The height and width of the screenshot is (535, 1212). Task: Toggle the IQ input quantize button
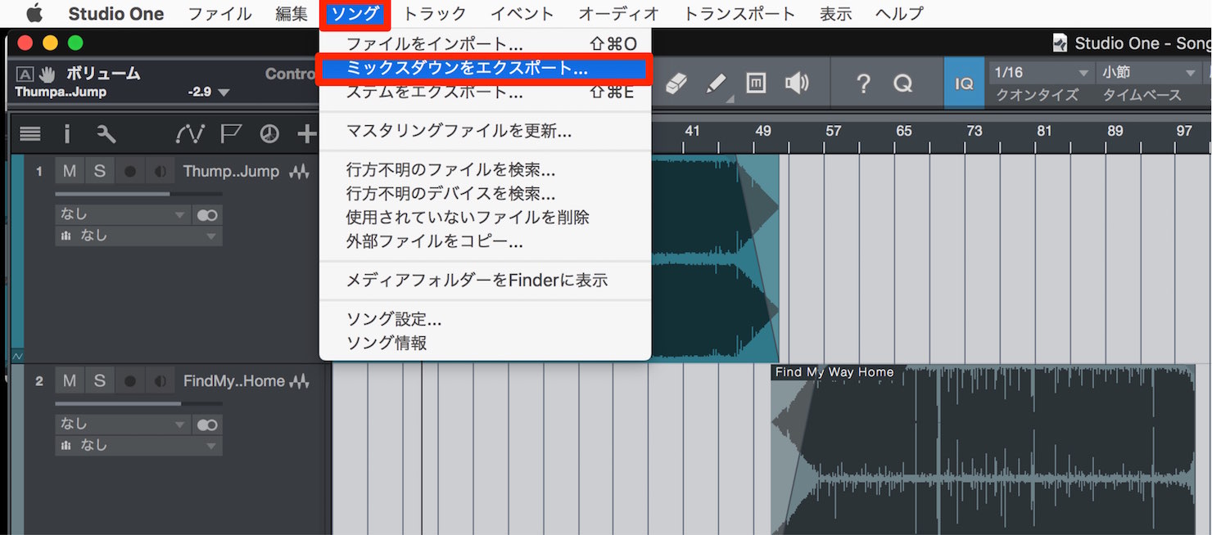tap(964, 83)
